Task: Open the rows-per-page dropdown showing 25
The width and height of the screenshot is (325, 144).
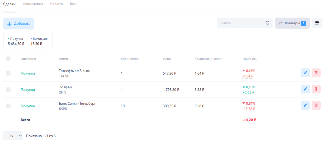Action: 13,136
